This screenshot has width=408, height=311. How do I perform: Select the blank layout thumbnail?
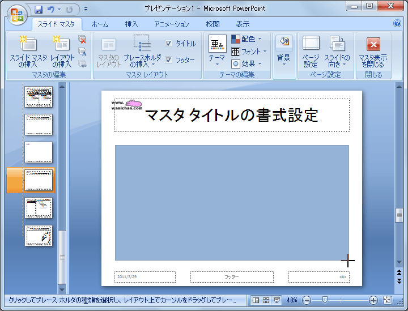39,152
